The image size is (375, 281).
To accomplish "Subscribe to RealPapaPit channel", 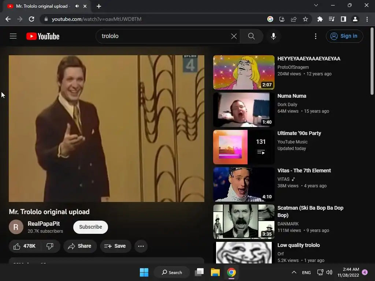I will tap(91, 227).
